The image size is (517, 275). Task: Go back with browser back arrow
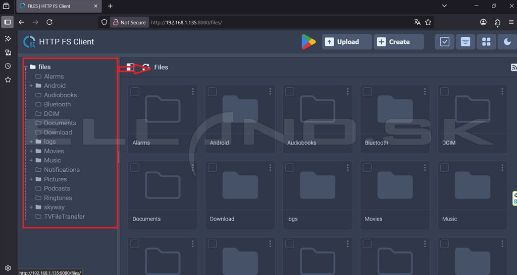click(x=21, y=22)
